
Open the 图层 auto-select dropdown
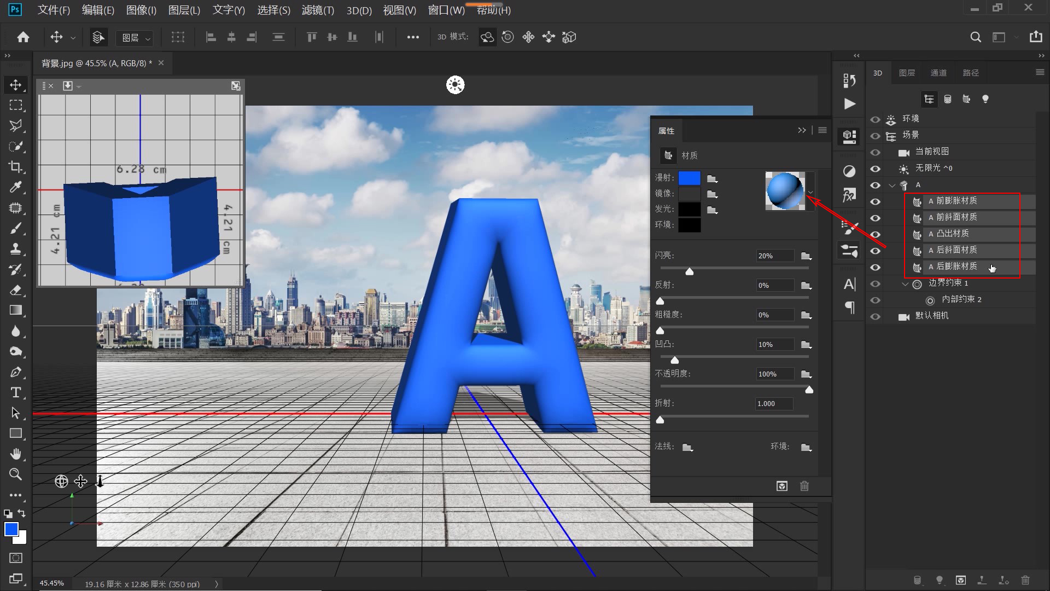(135, 37)
